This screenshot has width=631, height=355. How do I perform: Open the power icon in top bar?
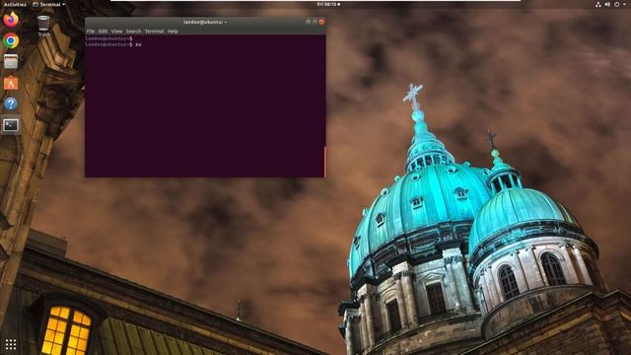[616, 4]
